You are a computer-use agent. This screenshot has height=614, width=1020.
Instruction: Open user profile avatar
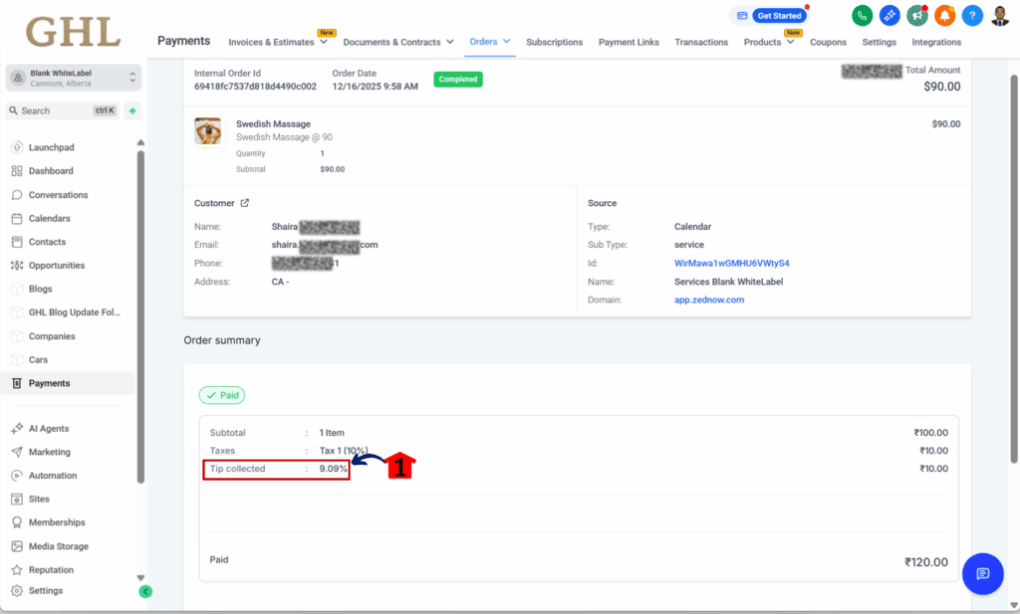1000,16
